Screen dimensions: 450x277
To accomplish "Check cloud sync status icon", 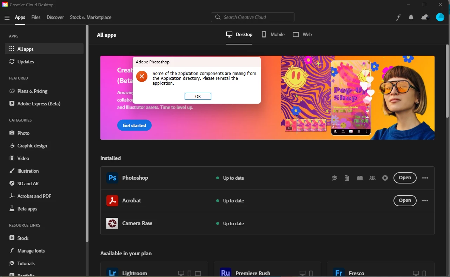I will click(425, 17).
